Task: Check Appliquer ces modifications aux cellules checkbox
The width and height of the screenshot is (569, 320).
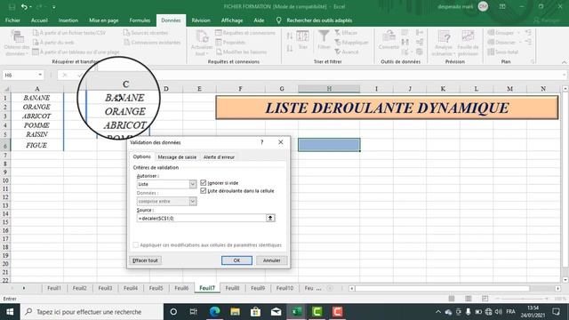Action: (x=136, y=245)
